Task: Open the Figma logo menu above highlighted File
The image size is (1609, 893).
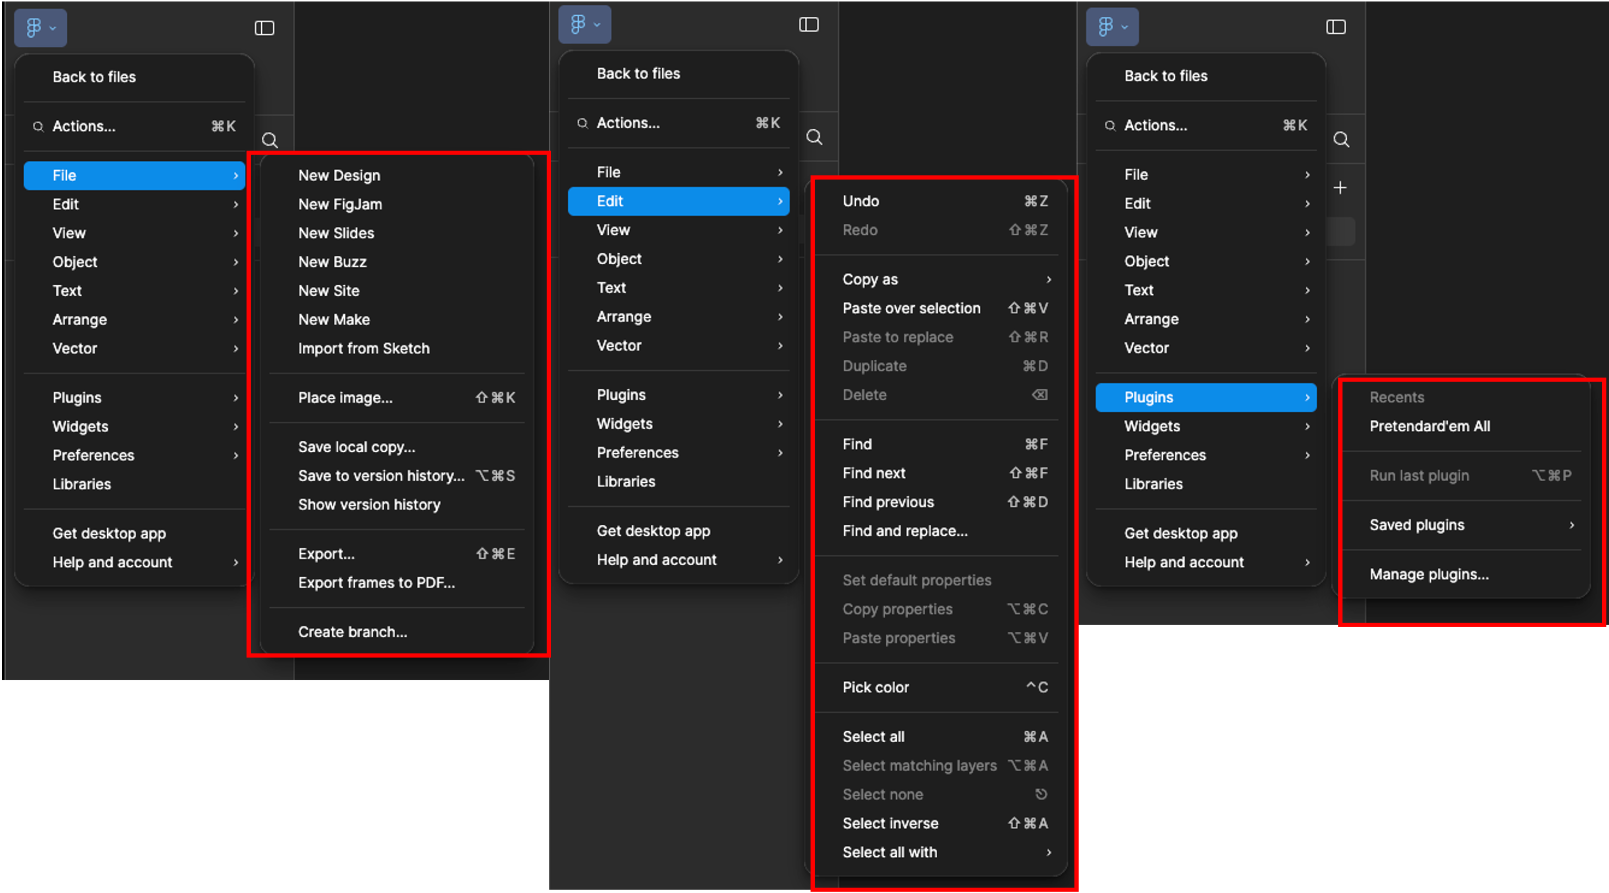Action: (40, 28)
